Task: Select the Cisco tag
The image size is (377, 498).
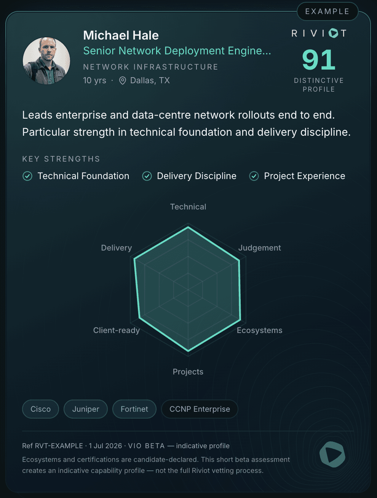Action: [41, 409]
